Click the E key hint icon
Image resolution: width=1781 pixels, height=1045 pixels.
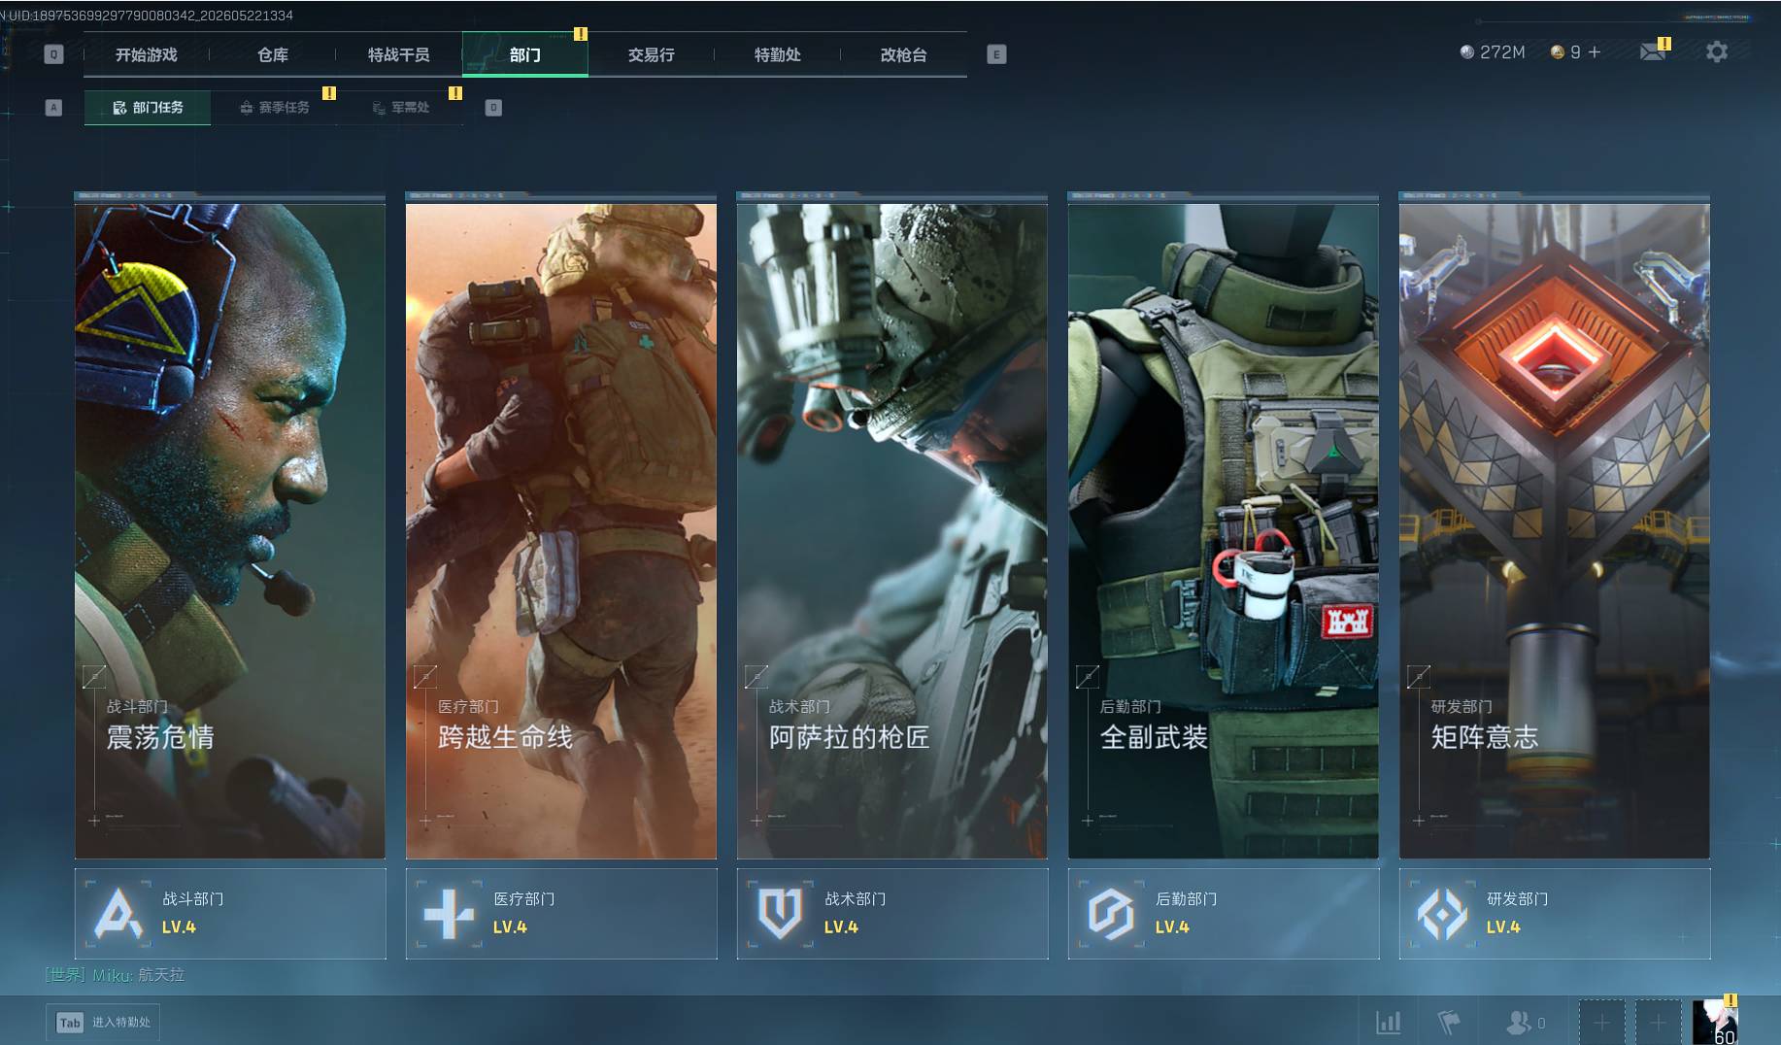click(x=996, y=54)
